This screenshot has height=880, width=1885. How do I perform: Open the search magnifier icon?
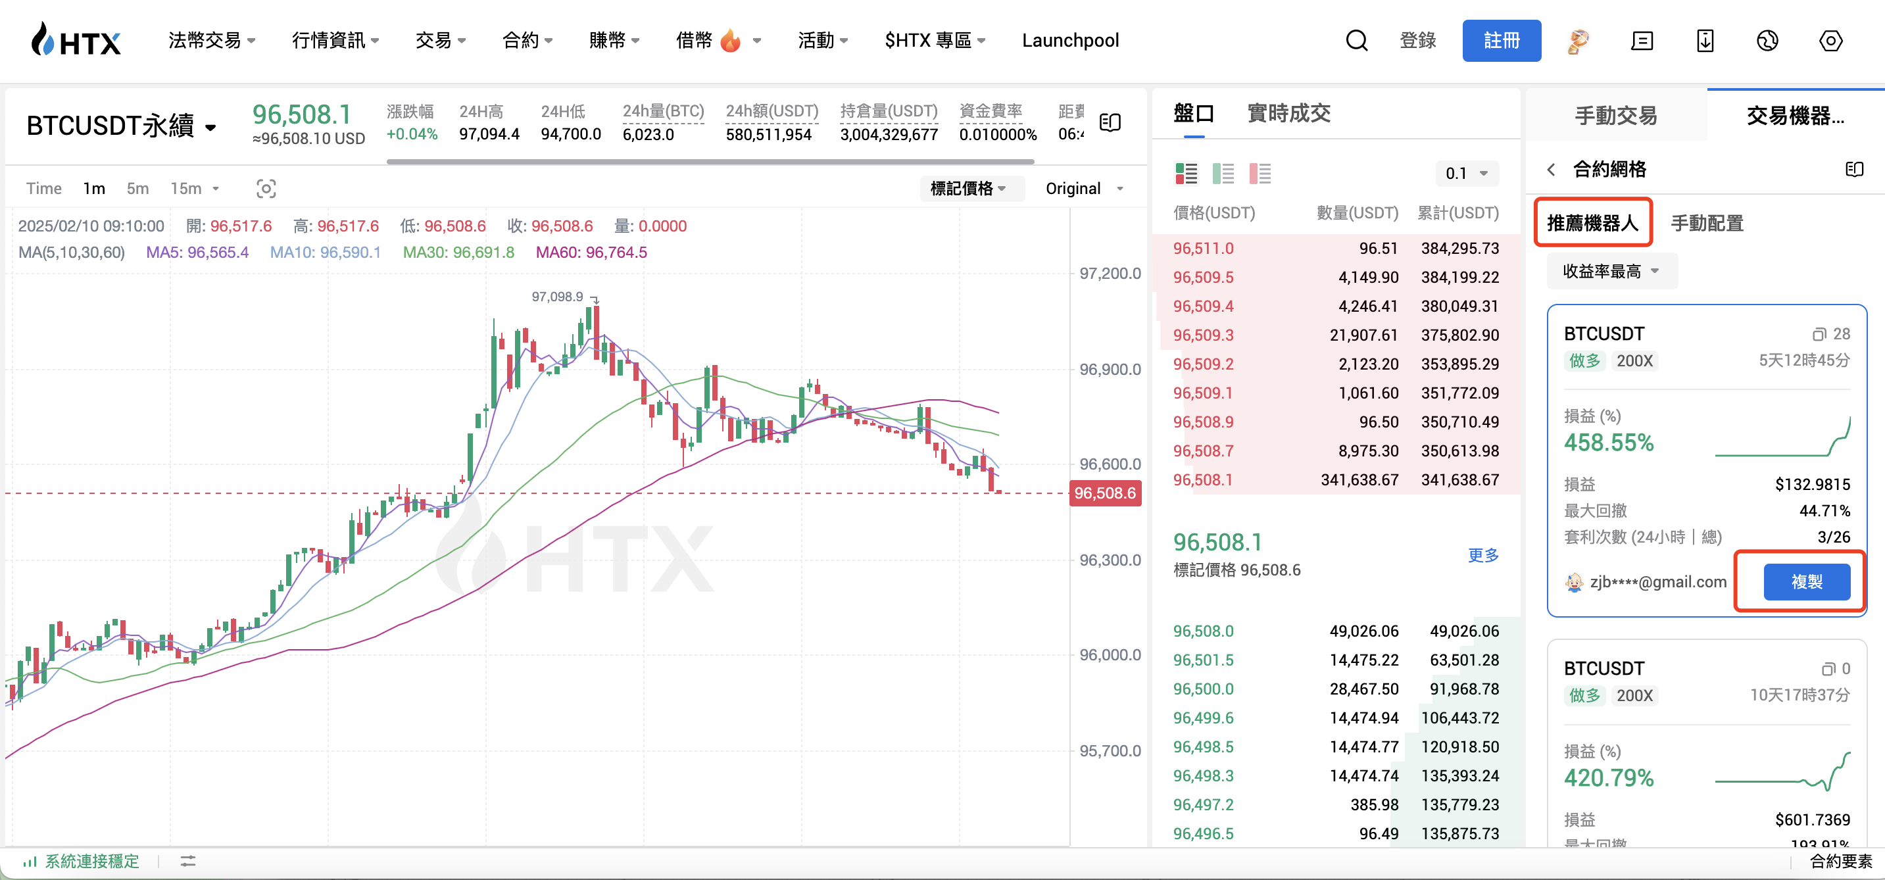tap(1357, 40)
